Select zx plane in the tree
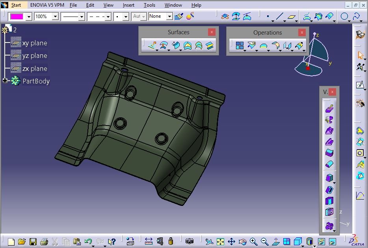Image resolution: width=368 pixels, height=248 pixels. 35,68
